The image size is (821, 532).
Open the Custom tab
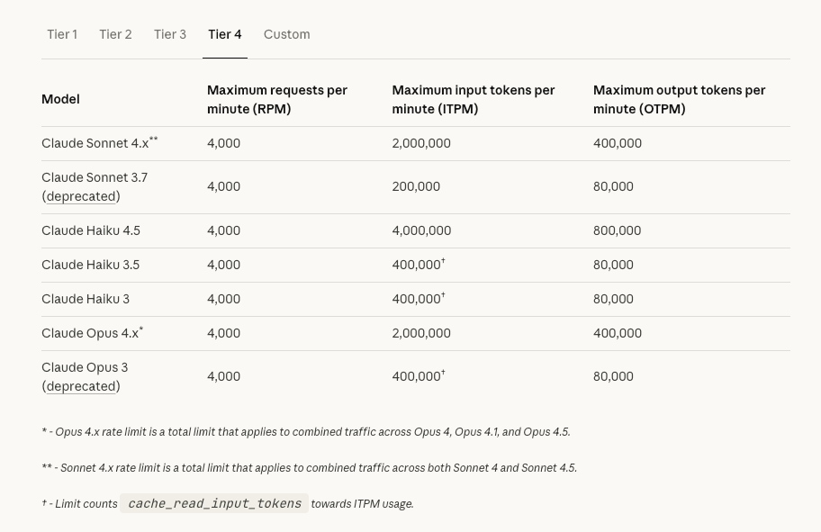[286, 34]
